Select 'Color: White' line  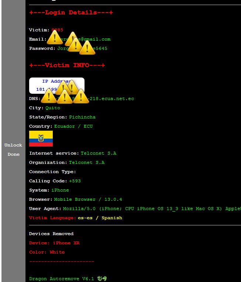tap(47, 252)
